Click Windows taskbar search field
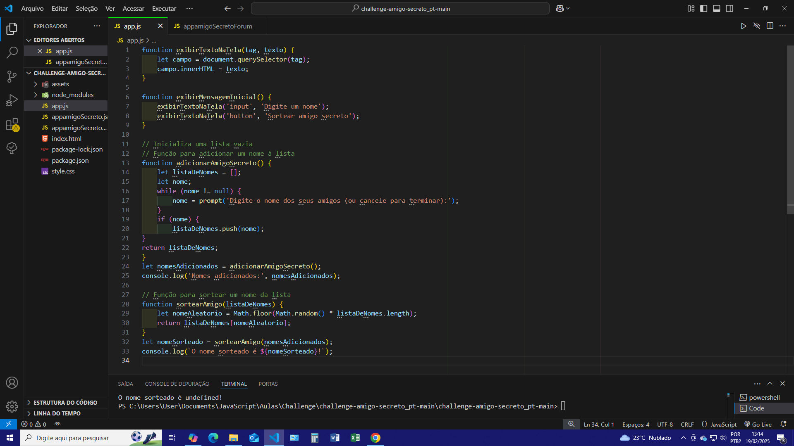 91,438
